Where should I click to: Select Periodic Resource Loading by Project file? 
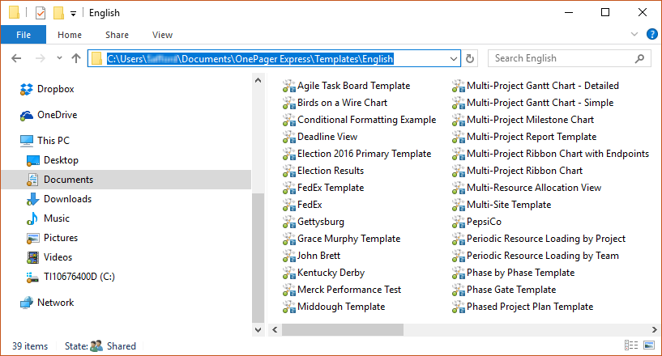(539, 239)
